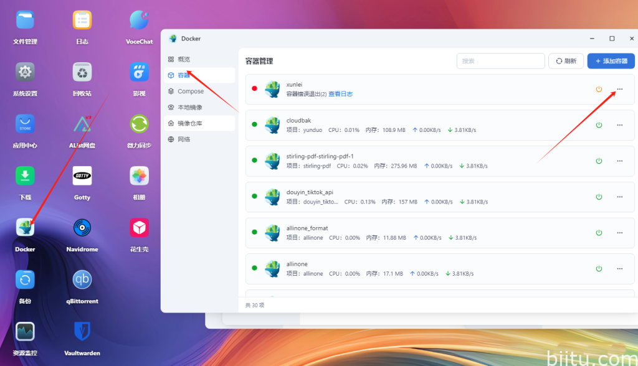Launch the Gotty terminal icon
638x366 pixels.
coord(82,176)
